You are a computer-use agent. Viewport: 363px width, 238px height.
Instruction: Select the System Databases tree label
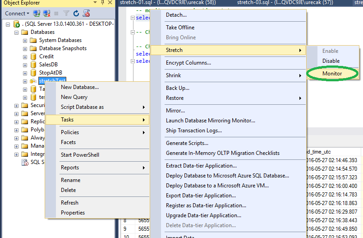coord(60,40)
